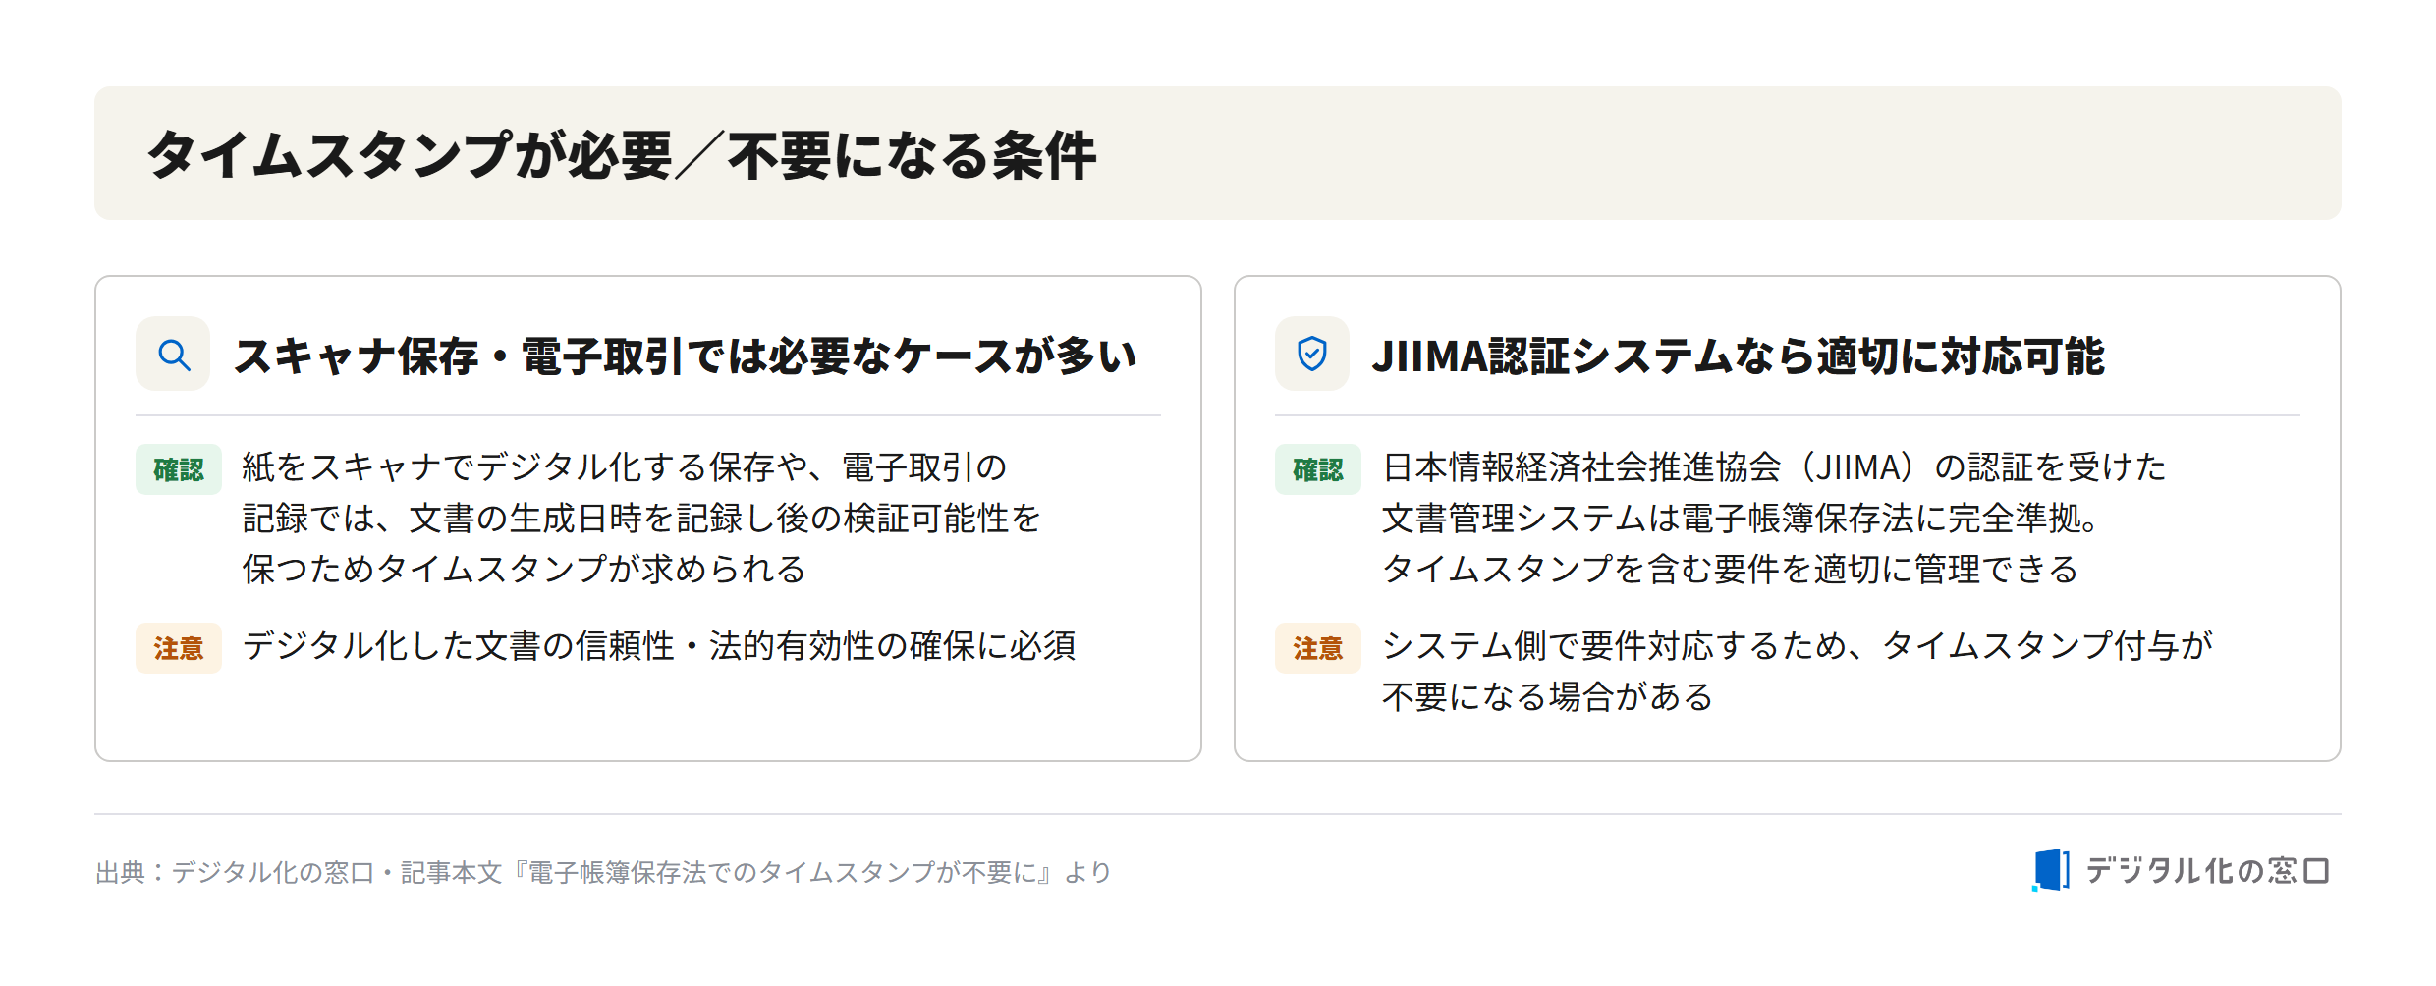2436x986 pixels.
Task: Click heading スキャナ保存・電子取引では必要なケースが多い
Action: [685, 356]
